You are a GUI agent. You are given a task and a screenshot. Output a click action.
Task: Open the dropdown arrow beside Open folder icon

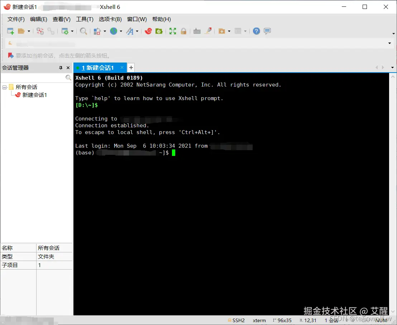pos(29,31)
